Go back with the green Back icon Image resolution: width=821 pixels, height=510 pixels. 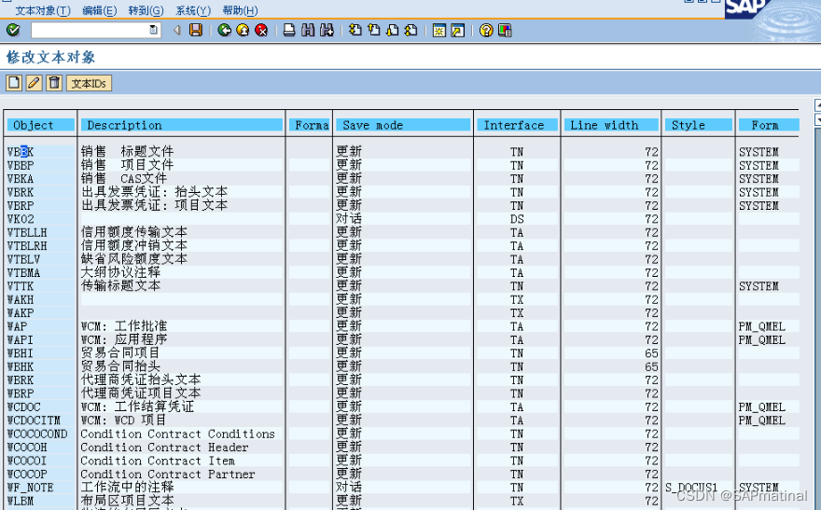pyautogui.click(x=225, y=31)
